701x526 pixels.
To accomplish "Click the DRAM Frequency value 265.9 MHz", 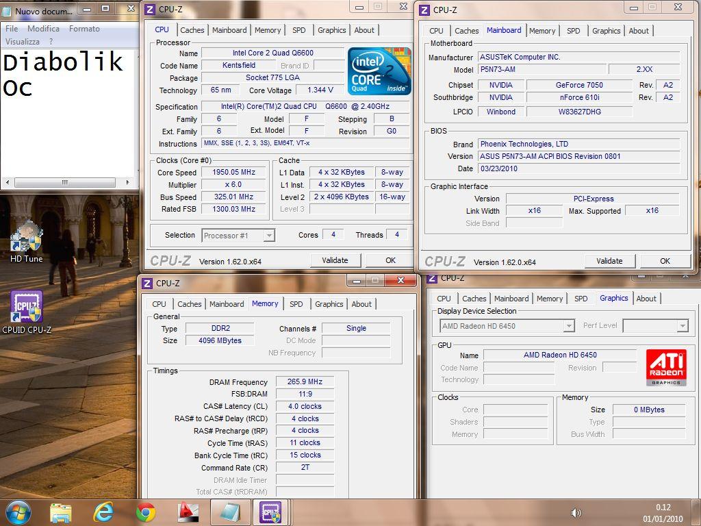I will 305,381.
